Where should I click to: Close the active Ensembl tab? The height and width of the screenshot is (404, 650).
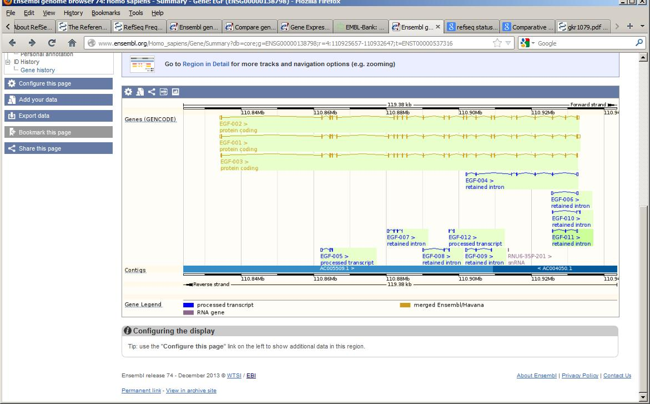[438, 27]
